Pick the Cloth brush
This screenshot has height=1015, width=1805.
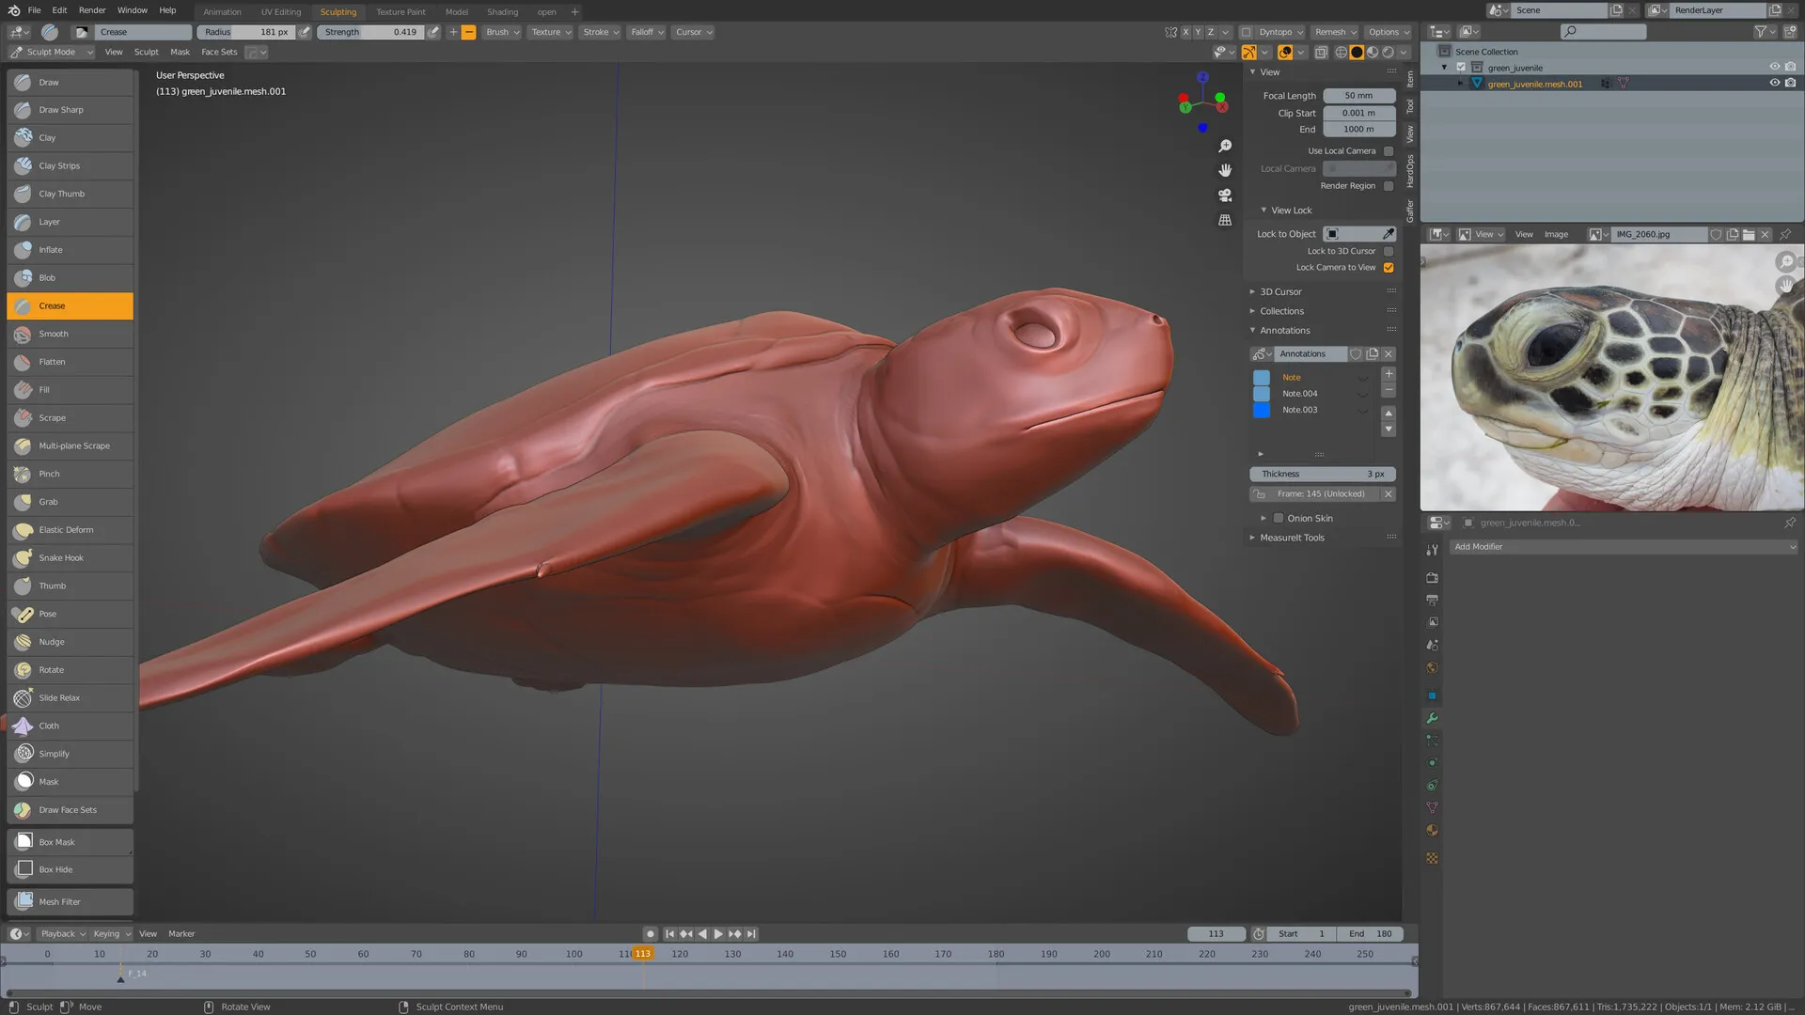pos(70,726)
